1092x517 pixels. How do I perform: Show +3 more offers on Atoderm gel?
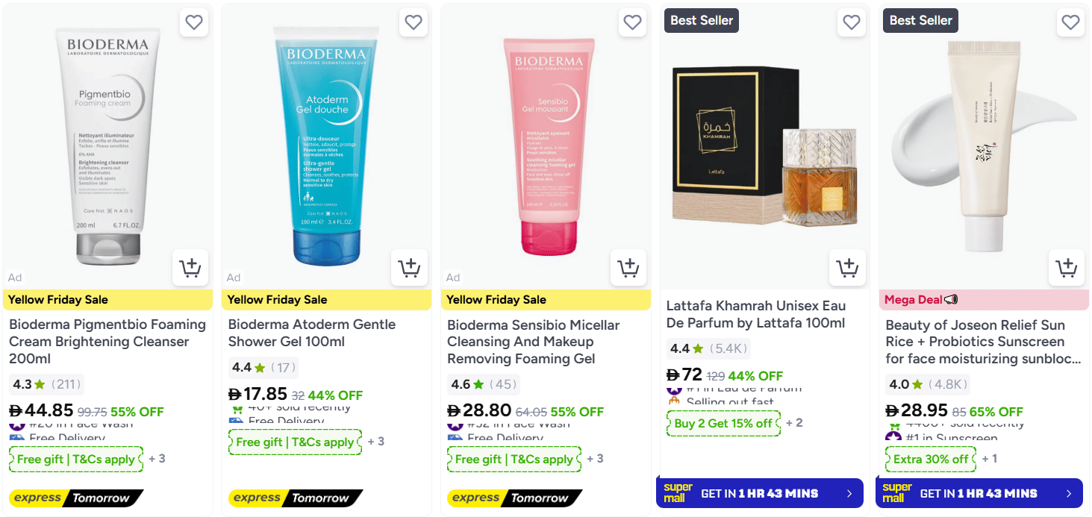pyautogui.click(x=376, y=442)
